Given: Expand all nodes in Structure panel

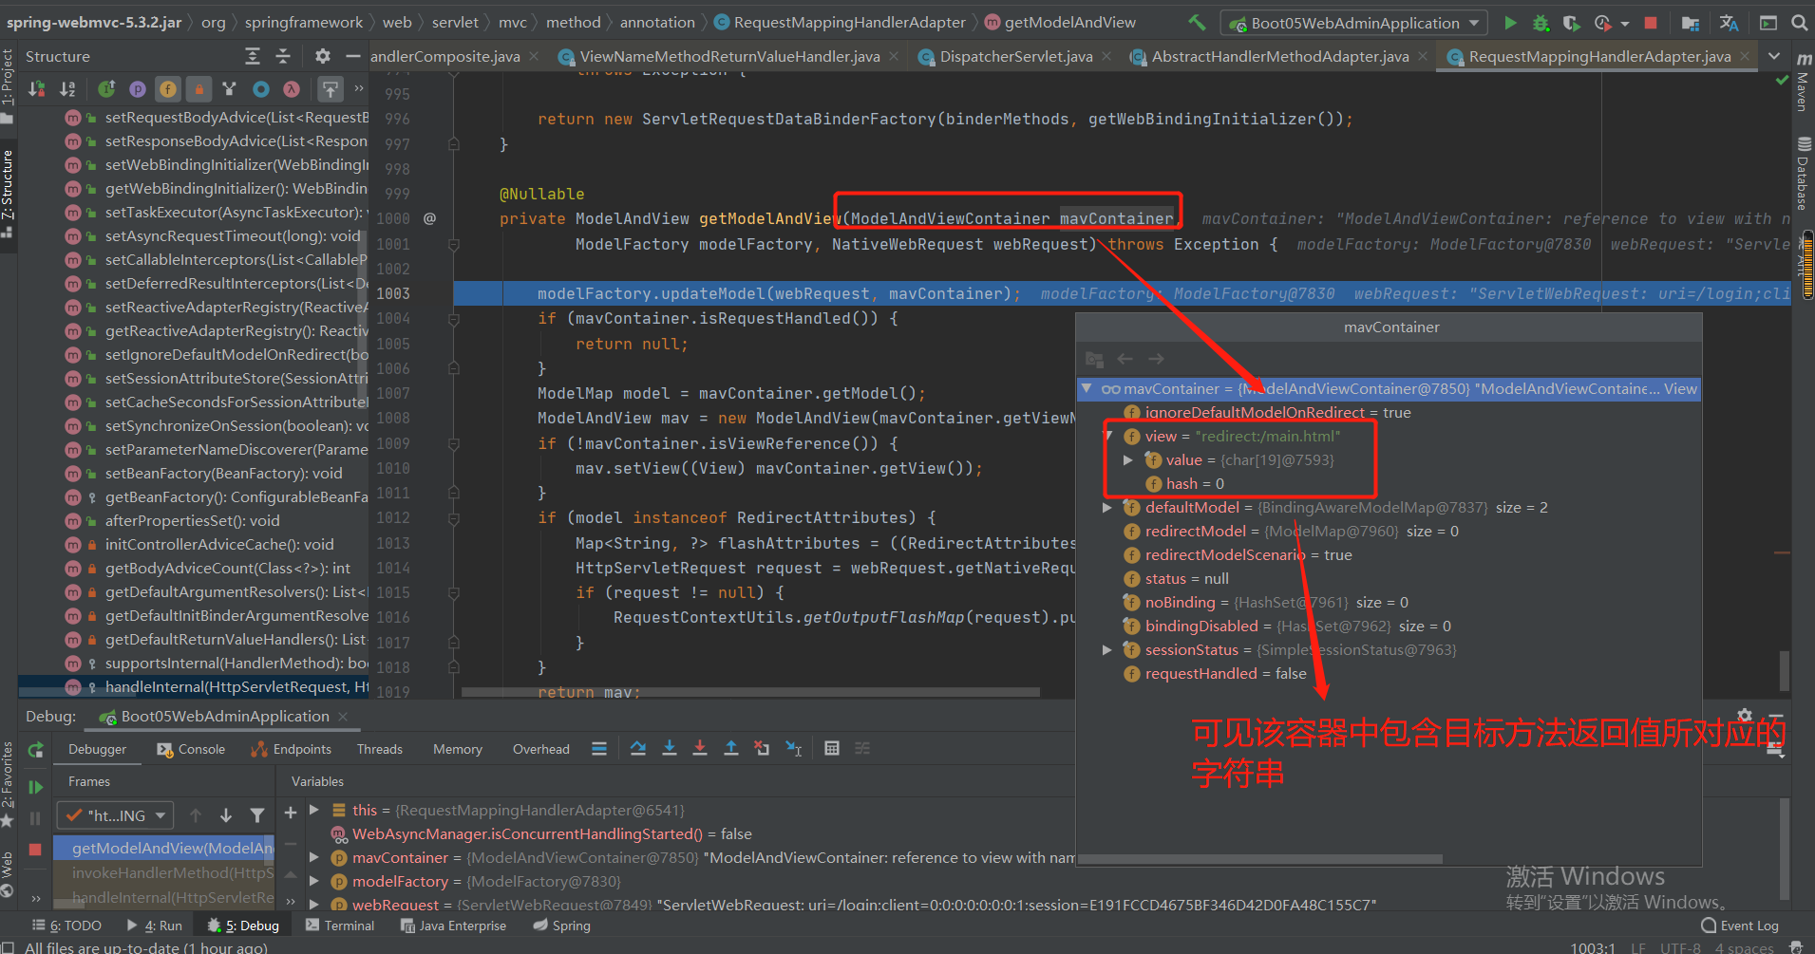Looking at the screenshot, I should [252, 56].
